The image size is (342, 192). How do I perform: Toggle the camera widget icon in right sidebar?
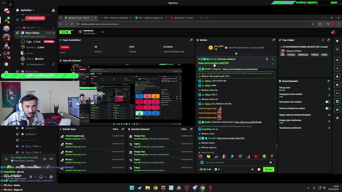337,101
